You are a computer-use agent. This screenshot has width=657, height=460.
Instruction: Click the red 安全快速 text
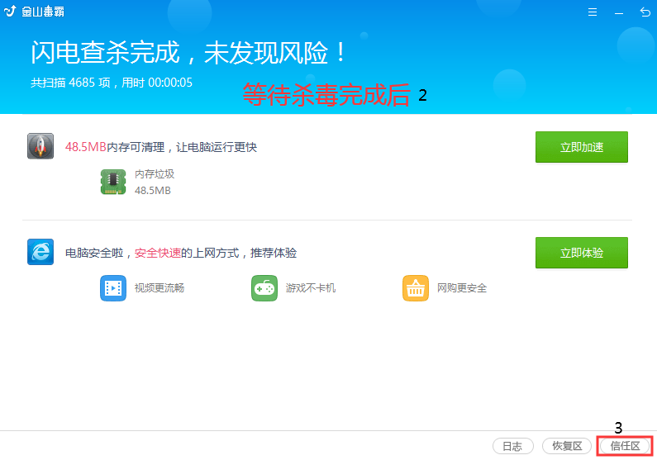click(158, 253)
